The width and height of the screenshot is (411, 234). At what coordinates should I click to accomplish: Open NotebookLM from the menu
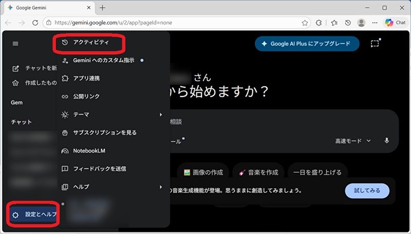pyautogui.click(x=114, y=151)
